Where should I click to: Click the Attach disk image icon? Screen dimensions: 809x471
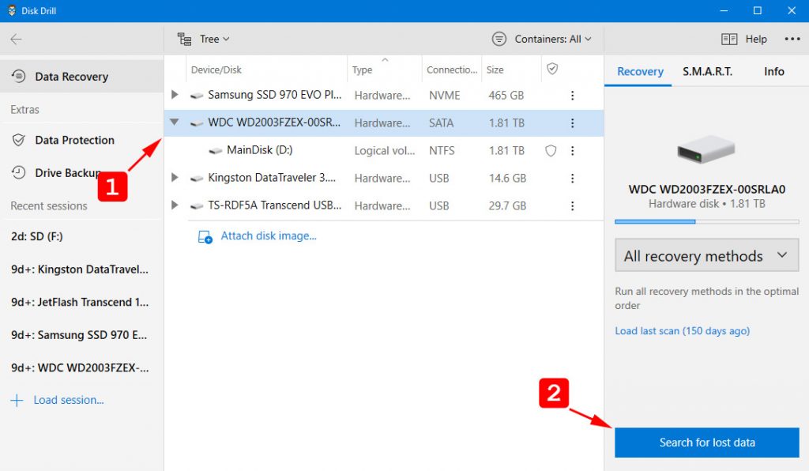[203, 234]
